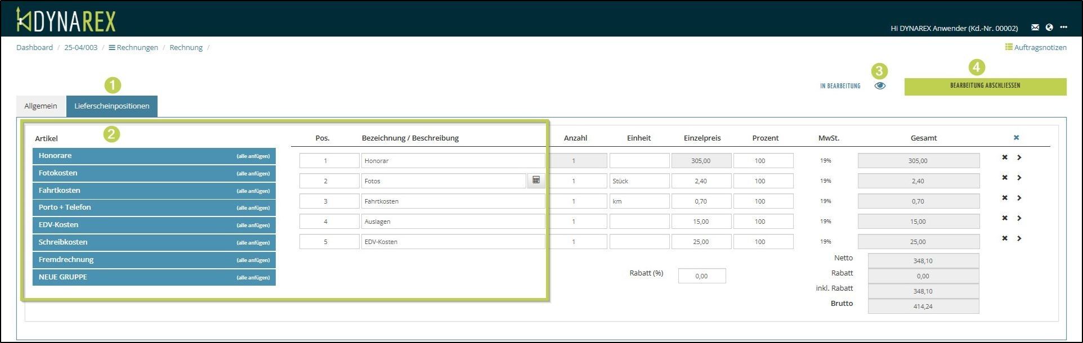Click the envelope messages icon in header

pyautogui.click(x=1035, y=28)
